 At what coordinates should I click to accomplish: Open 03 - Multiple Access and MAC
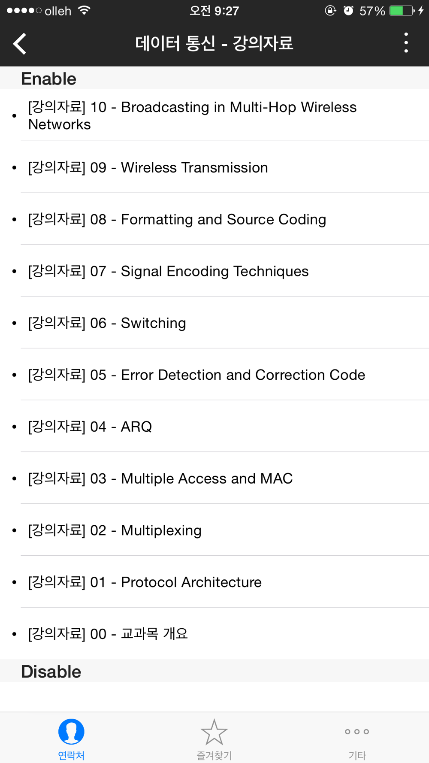(x=214, y=478)
